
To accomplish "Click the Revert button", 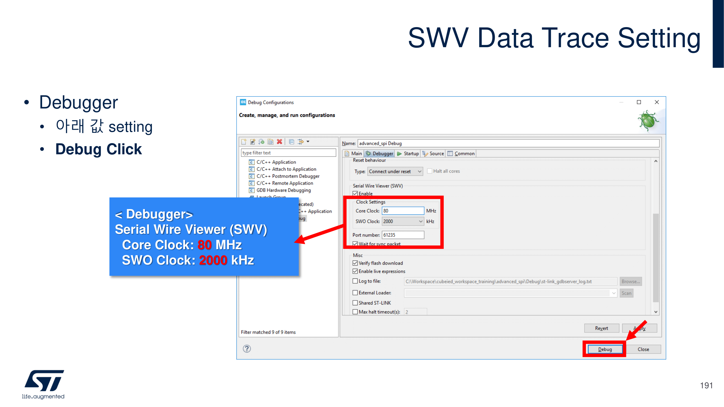I will [x=601, y=328].
